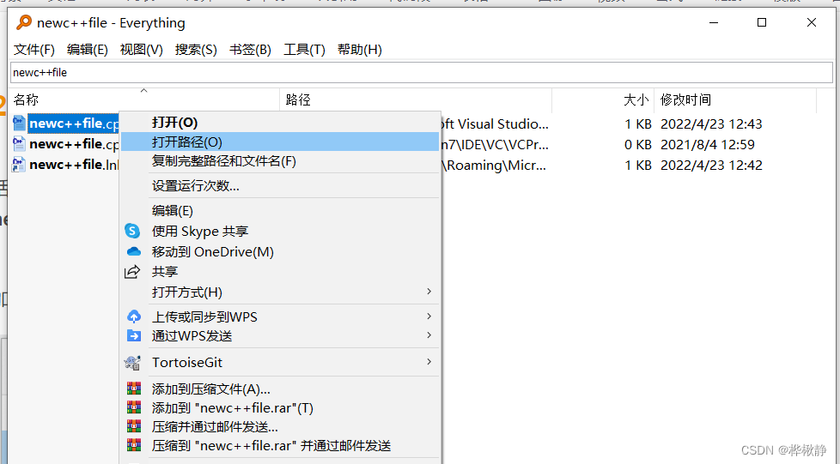The width and height of the screenshot is (840, 464).
Task: Click the sort direction arrow above 名称 column
Action: pyautogui.click(x=143, y=90)
